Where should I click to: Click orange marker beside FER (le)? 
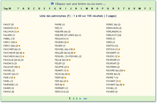(x=68, y=81)
